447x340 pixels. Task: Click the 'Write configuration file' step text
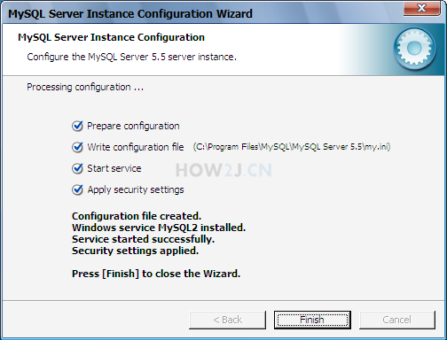136,147
